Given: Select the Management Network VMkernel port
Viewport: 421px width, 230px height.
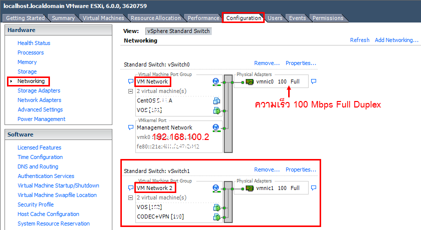Looking at the screenshot, I should 165,127.
